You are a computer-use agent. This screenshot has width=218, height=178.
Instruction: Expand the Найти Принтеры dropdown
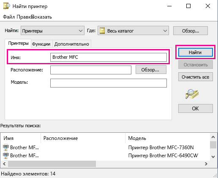[x=81, y=30]
